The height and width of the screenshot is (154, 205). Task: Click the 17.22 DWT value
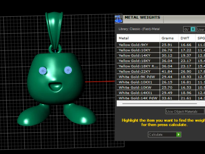pos(186,50)
